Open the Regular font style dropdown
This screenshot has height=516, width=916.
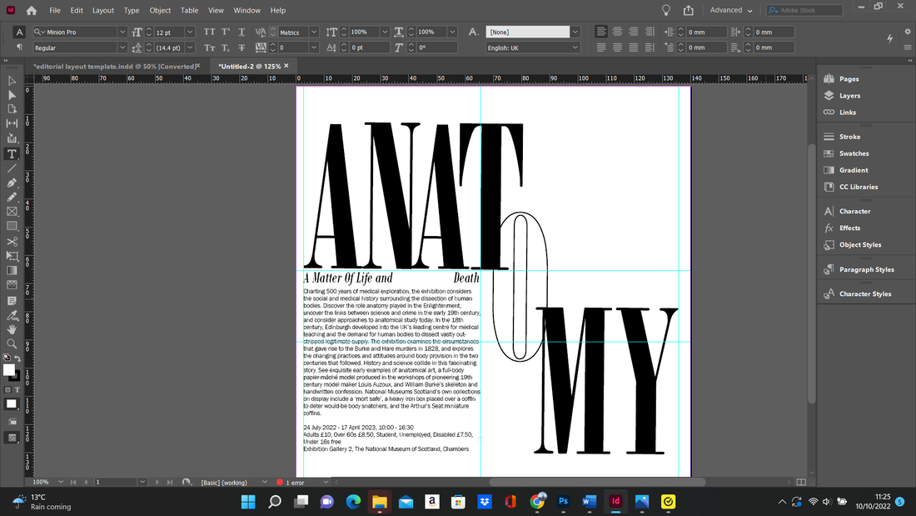click(x=122, y=48)
